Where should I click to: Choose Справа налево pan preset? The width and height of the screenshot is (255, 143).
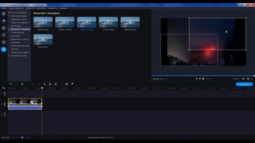point(65,22)
